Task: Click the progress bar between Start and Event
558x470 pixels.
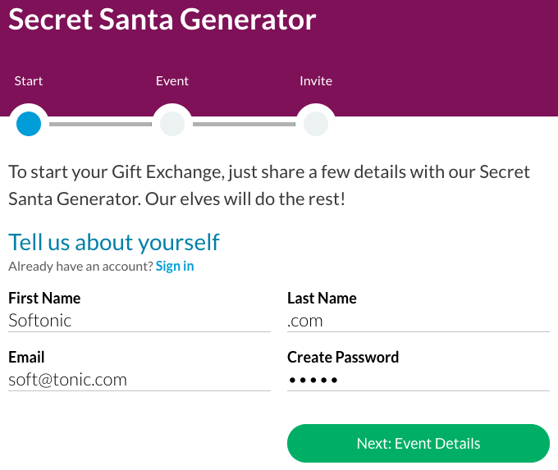Action: coord(100,125)
